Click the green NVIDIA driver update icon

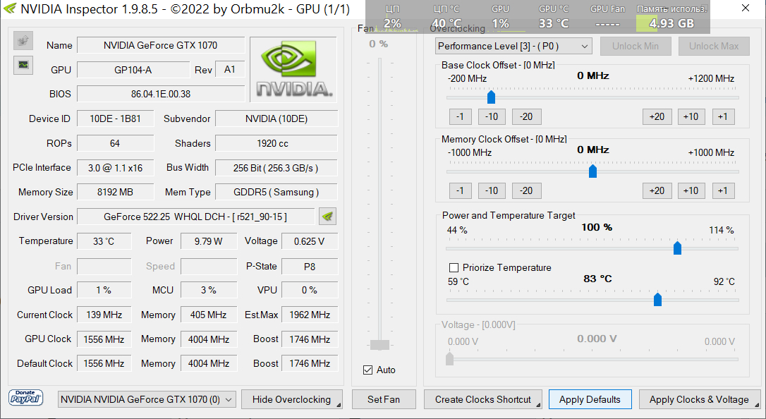coord(328,217)
